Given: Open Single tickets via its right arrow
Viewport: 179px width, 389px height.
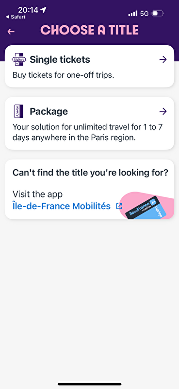Looking at the screenshot, I should 163,59.
